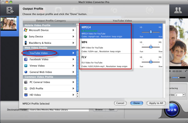Choose the MPEG4 YouTube profile
Viewport: 188px width, 123px height.
pos(121,31)
